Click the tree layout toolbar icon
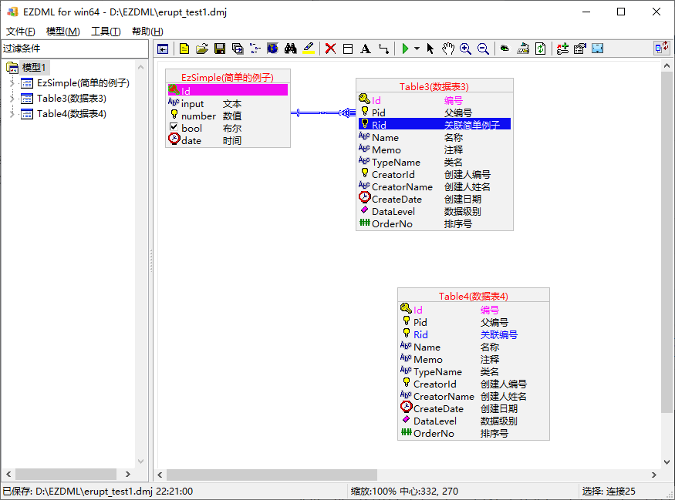This screenshot has height=500, width=675. [255, 49]
